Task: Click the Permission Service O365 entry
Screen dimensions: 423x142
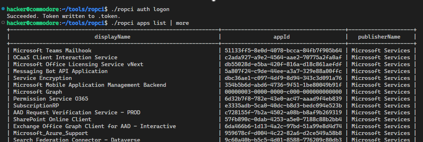Action: click(x=51, y=99)
